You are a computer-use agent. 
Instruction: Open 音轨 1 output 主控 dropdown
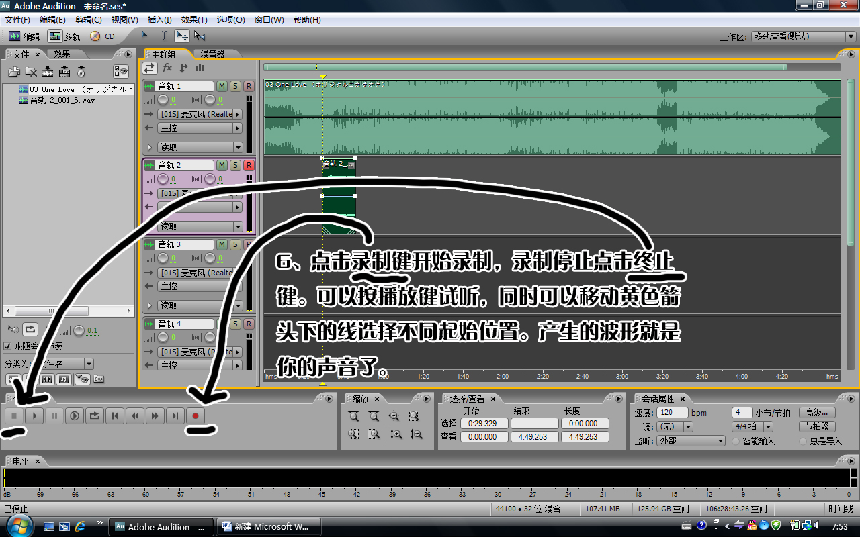[200, 128]
